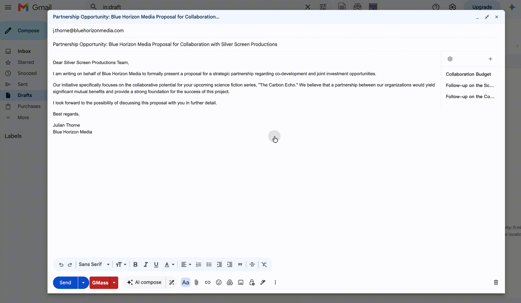Toggle confidential mode lock icon
521x303 pixels.
click(x=252, y=282)
